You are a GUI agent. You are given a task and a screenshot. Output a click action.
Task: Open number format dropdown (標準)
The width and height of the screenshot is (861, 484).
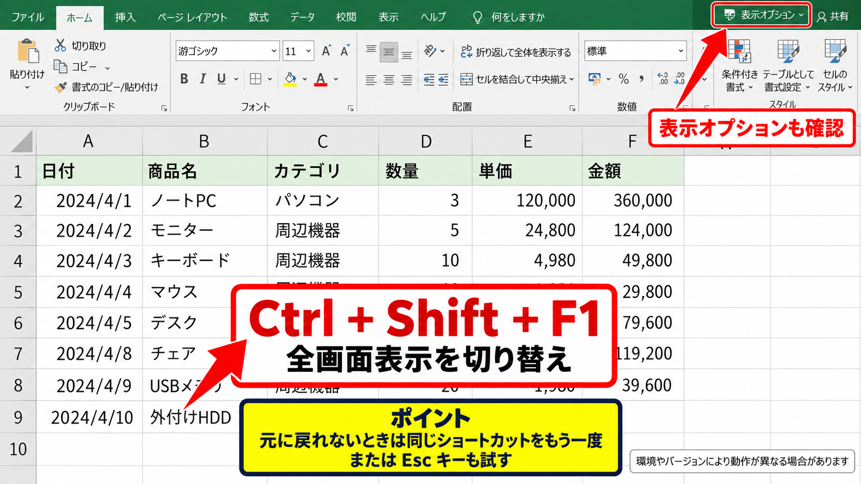point(681,51)
